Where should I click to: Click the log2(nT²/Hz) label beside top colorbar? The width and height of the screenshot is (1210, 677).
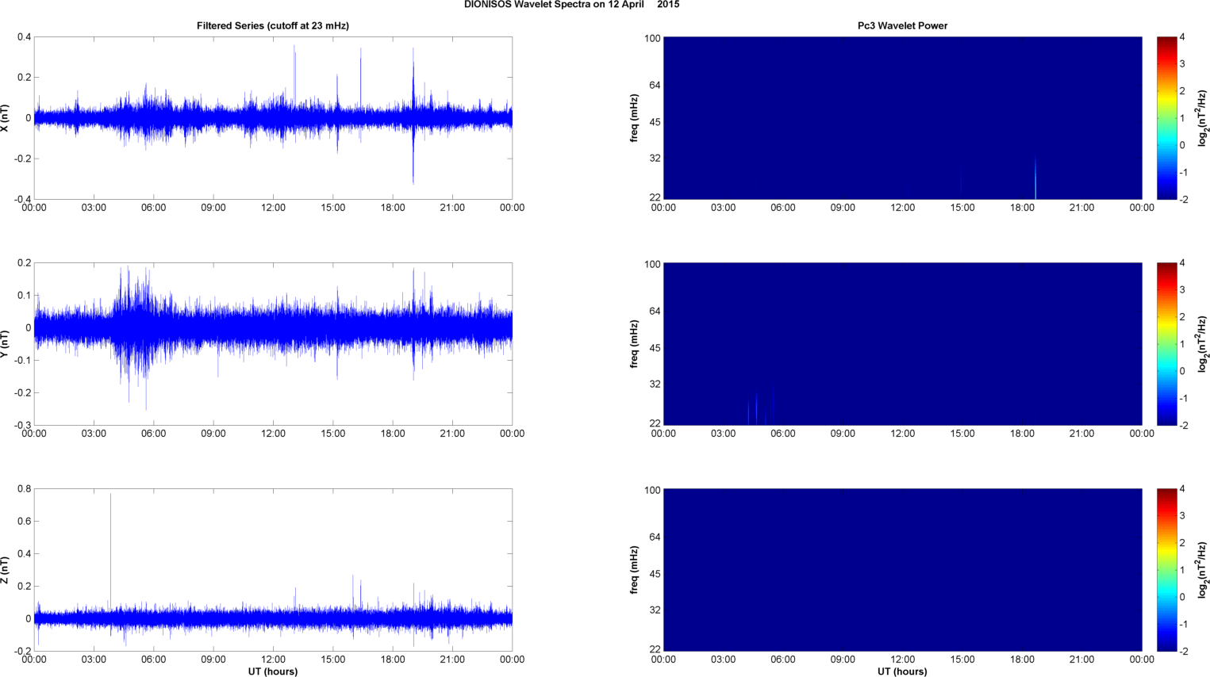pyautogui.click(x=1204, y=118)
